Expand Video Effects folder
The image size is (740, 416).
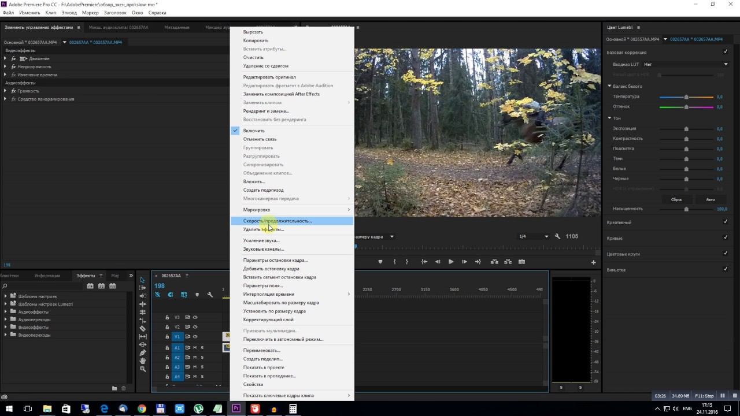coord(6,327)
